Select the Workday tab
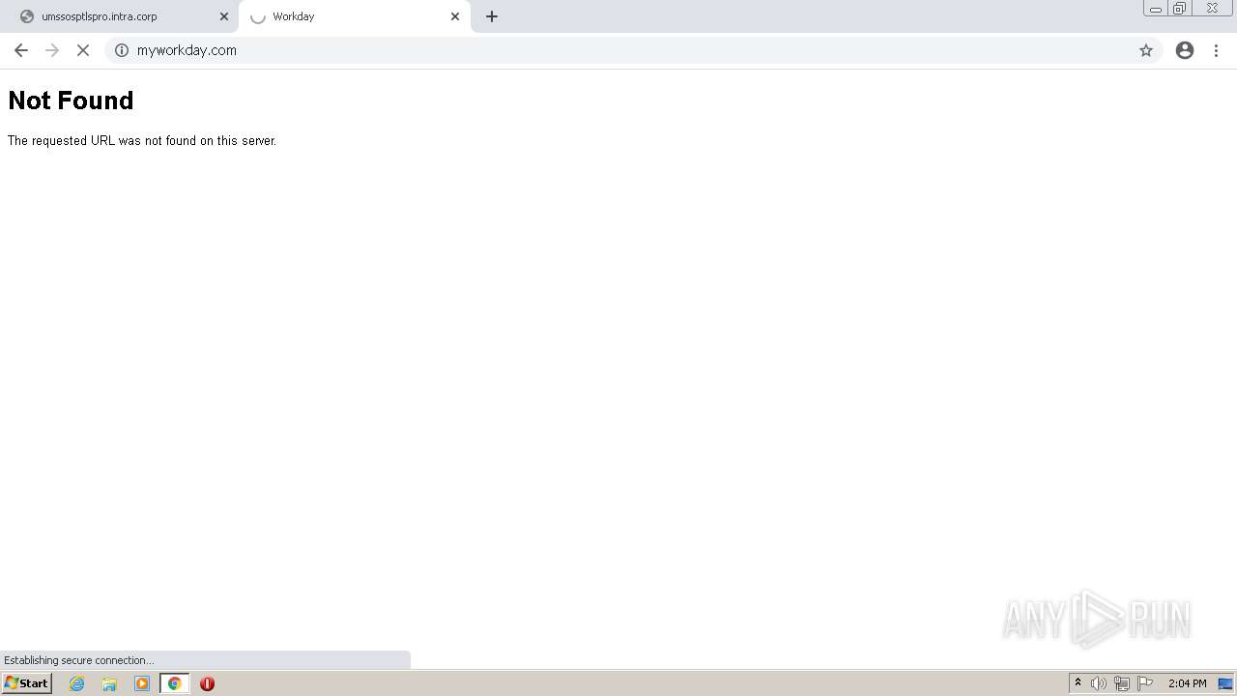The height and width of the screenshot is (696, 1237). click(x=355, y=16)
